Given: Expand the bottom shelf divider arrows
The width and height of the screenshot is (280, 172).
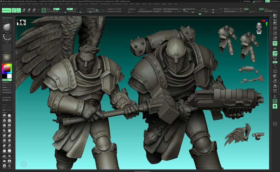Looking at the screenshot, I should pos(142,171).
